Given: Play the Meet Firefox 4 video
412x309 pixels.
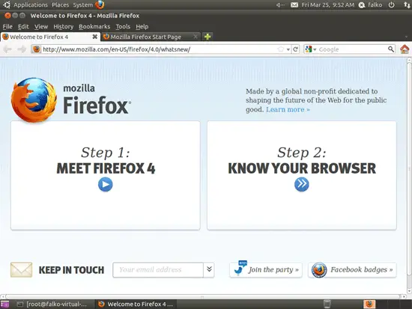Looking at the screenshot, I should click(x=106, y=185).
